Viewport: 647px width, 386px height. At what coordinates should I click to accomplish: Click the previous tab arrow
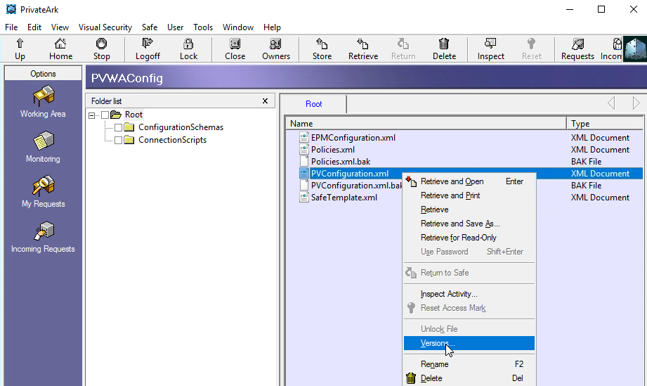611,103
